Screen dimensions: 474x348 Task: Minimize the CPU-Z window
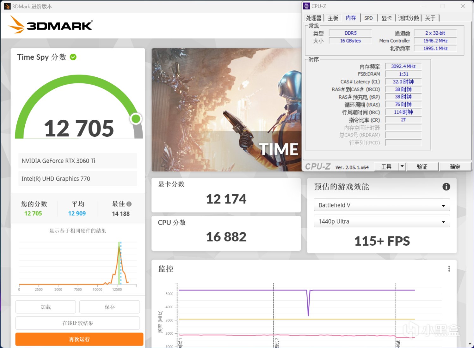point(423,6)
